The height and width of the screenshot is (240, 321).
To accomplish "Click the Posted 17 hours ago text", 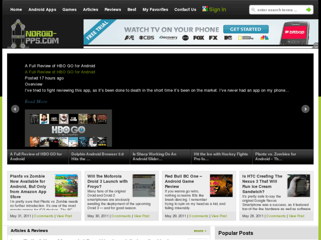I will click(44, 78).
